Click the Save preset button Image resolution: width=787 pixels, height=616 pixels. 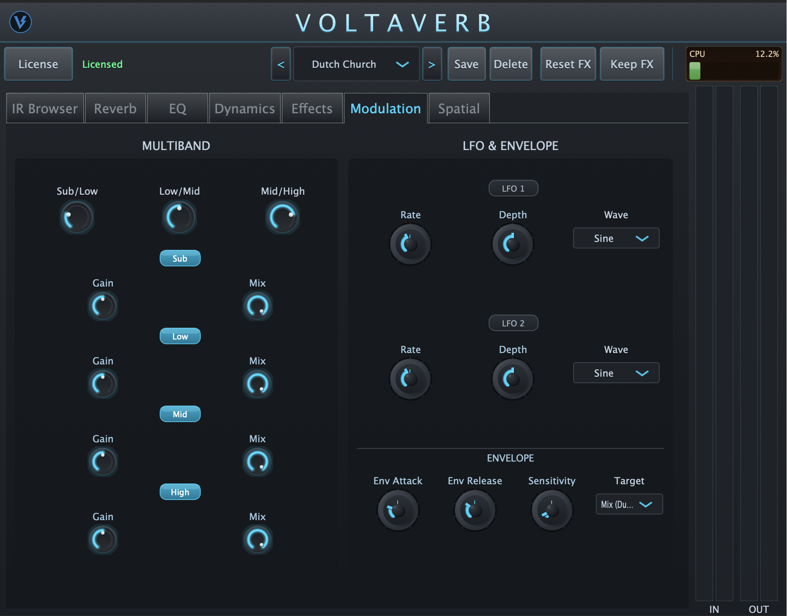[x=466, y=64]
